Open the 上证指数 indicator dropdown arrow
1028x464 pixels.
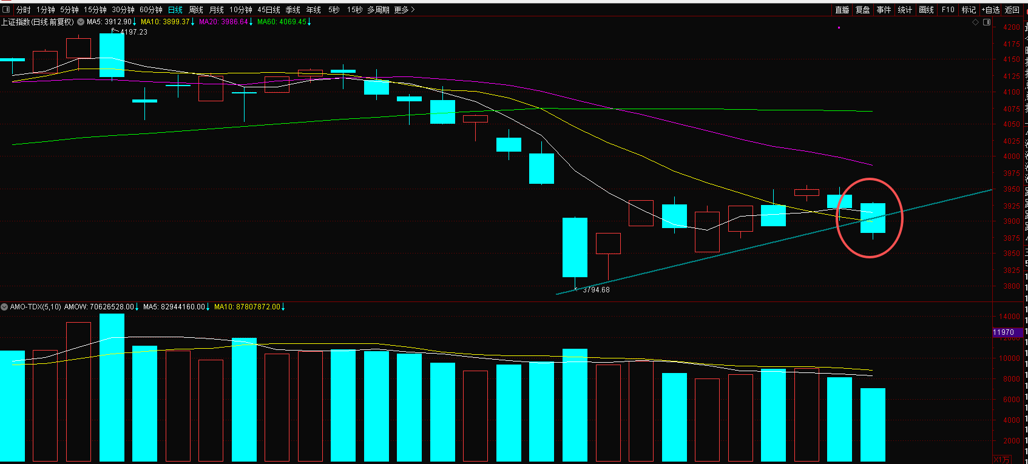pos(81,22)
